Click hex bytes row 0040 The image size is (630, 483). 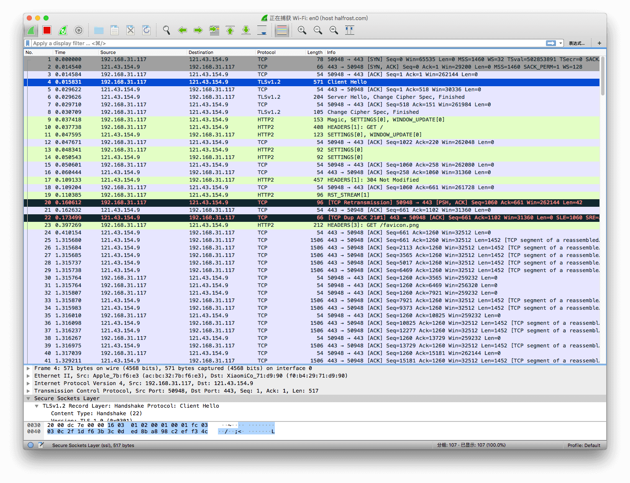[128, 432]
